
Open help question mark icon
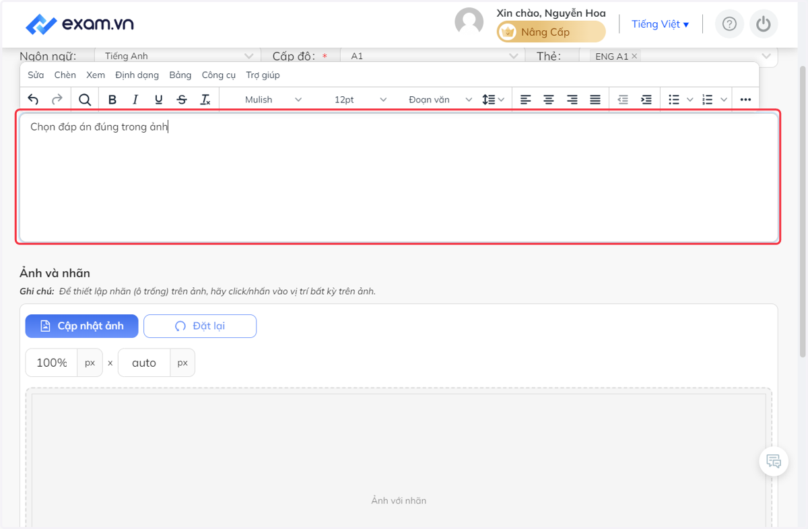click(729, 24)
